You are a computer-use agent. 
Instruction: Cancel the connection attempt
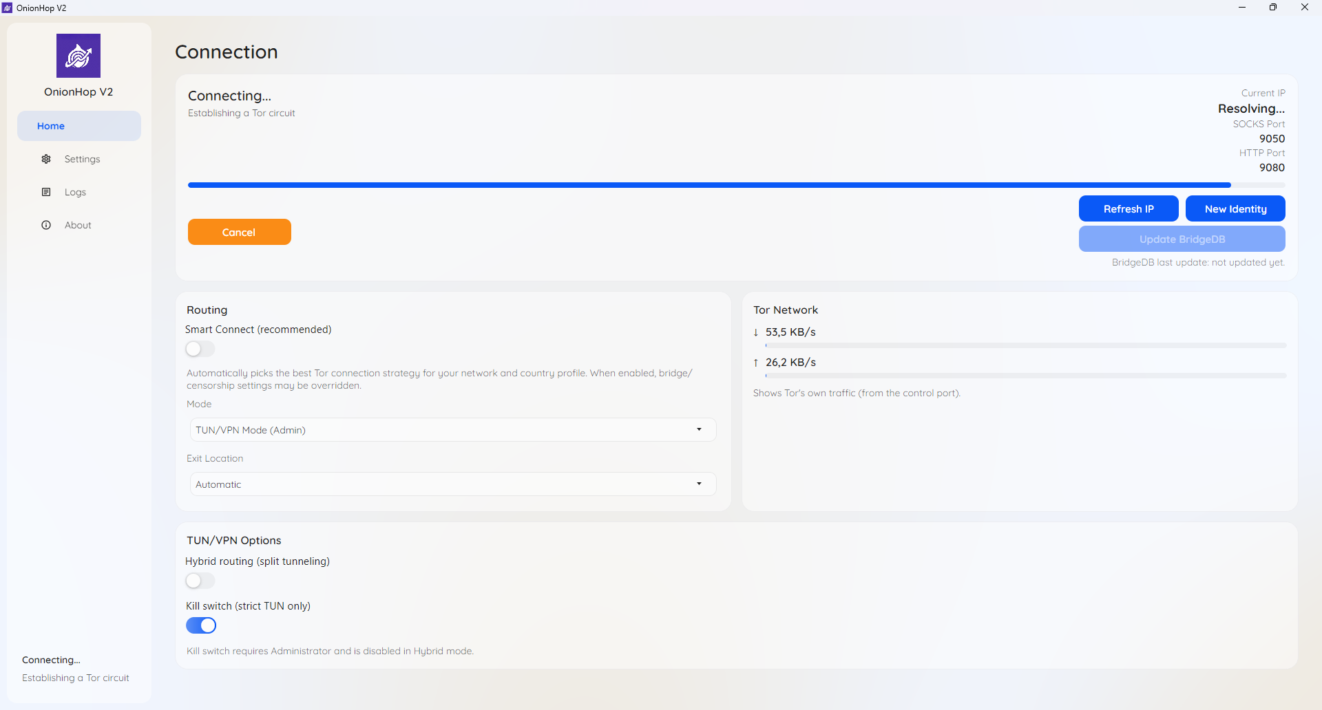240,232
